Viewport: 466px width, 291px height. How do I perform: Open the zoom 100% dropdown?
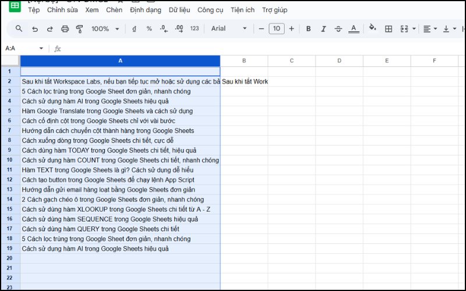[105, 29]
